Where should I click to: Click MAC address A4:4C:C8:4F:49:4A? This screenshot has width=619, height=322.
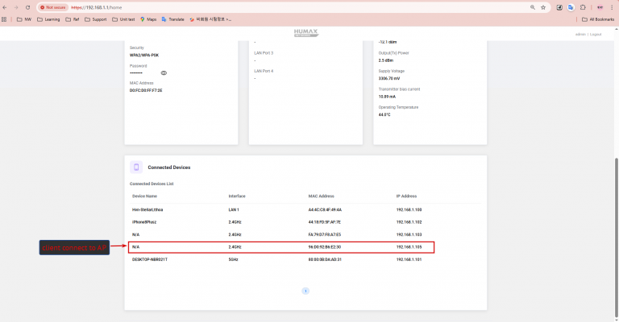coord(325,209)
